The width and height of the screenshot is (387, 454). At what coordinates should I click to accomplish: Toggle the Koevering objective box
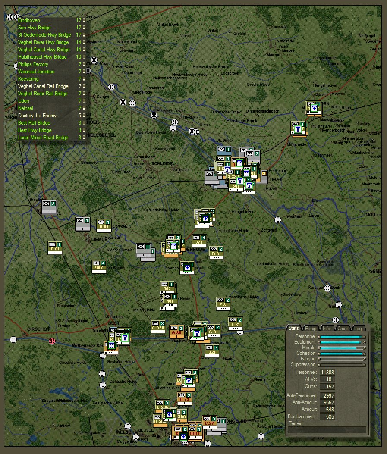(x=84, y=79)
